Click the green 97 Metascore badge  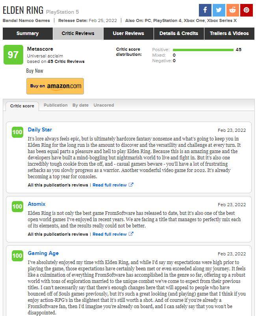pos(13,55)
